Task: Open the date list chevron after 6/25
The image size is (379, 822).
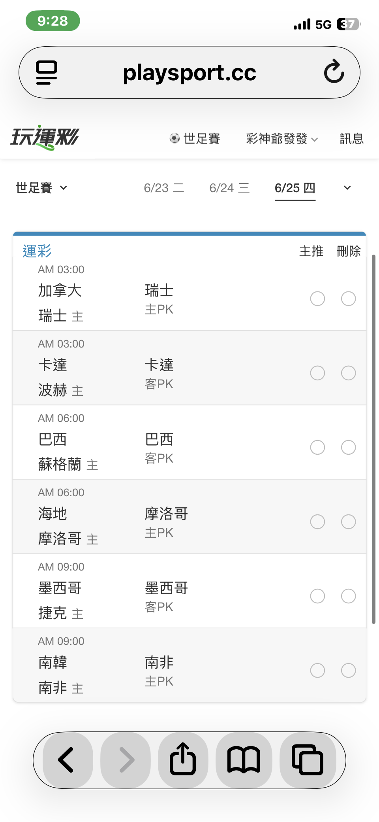Action: coord(347,188)
